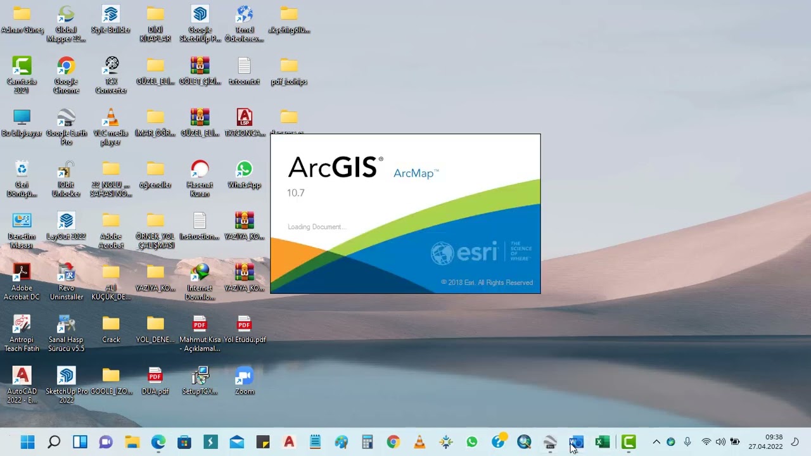The image size is (811, 456).
Task: Select the SketchUp Pro 2022 desktop icon
Action: point(66,386)
